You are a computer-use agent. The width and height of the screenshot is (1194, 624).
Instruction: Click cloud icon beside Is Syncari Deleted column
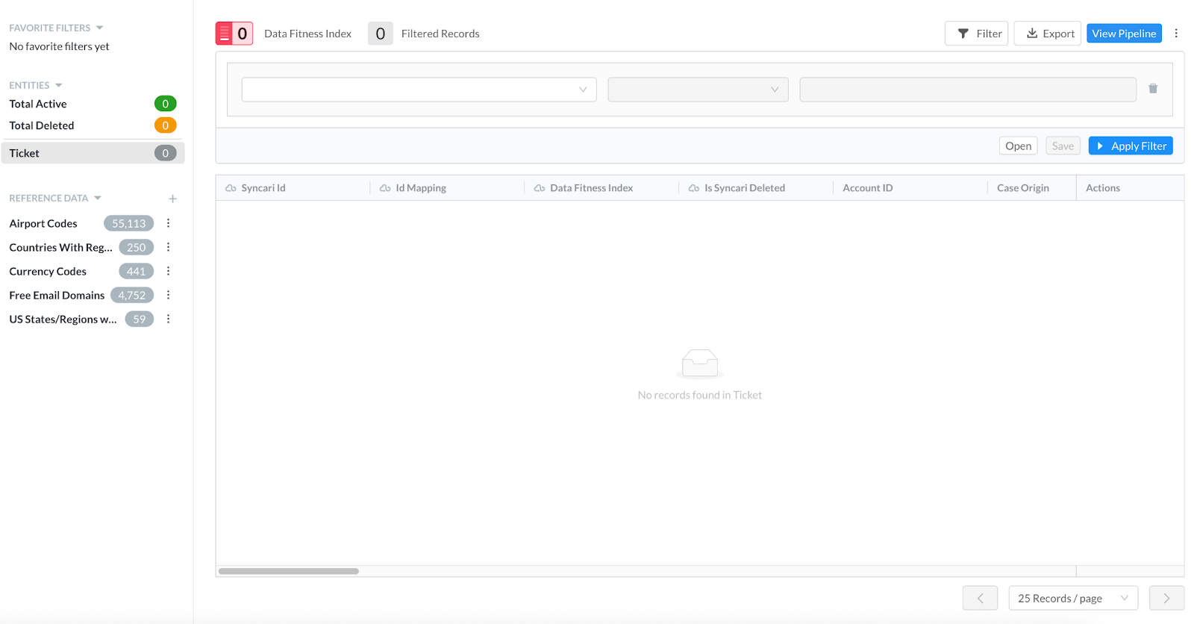pyautogui.click(x=694, y=188)
